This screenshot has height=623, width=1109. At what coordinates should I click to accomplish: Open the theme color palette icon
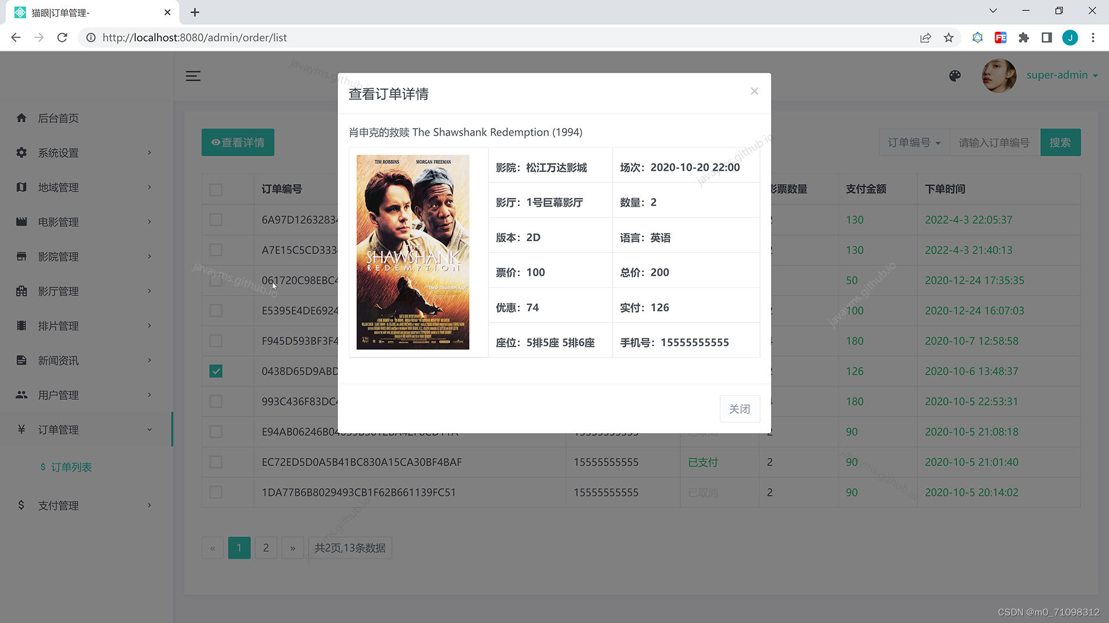coord(955,76)
